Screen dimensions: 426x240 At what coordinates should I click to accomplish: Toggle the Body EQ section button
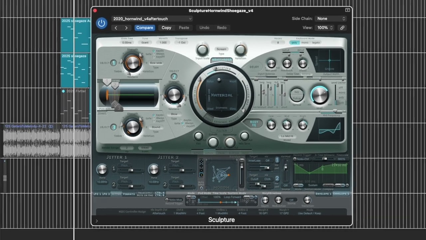click(254, 124)
